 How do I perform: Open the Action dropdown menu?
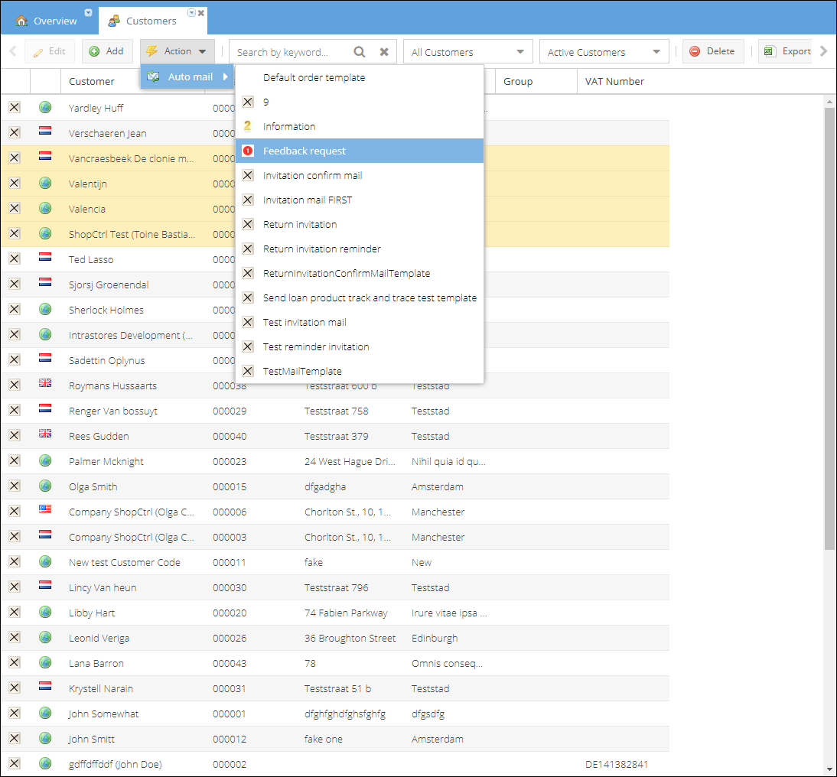point(177,51)
